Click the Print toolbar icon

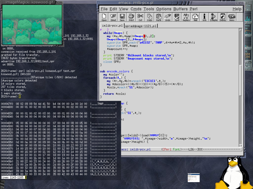pyautogui.click(x=131, y=17)
